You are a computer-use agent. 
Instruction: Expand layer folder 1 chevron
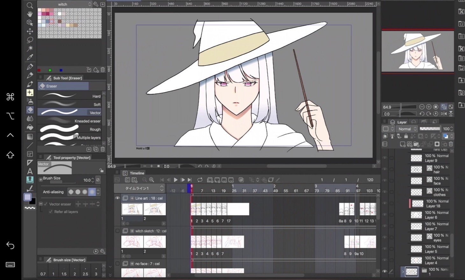403,271
